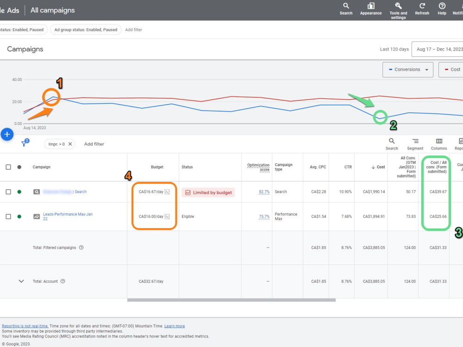Image resolution: width=463 pixels, height=347 pixels.
Task: Click the Learn more link in footer
Action: [175, 326]
